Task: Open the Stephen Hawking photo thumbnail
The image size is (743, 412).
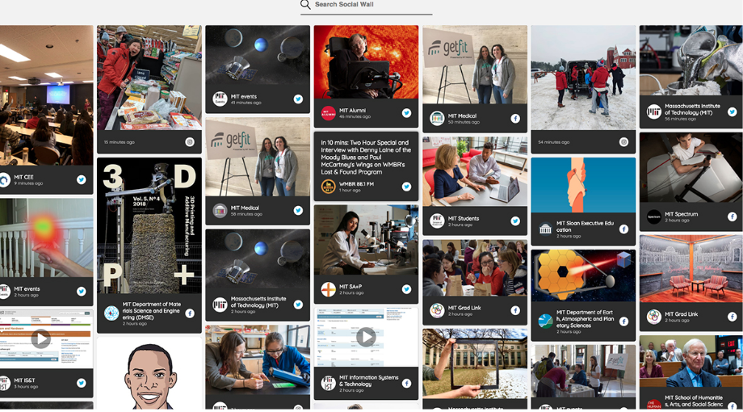Action: click(366, 62)
